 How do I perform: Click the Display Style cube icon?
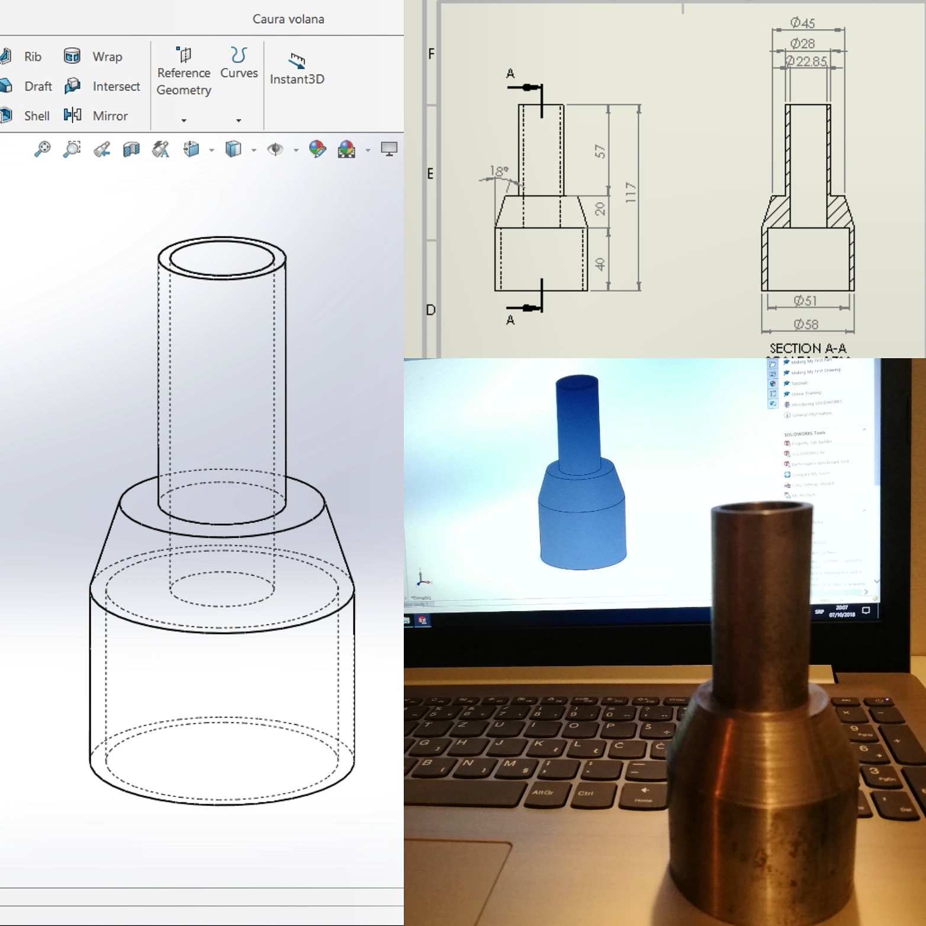(233, 149)
